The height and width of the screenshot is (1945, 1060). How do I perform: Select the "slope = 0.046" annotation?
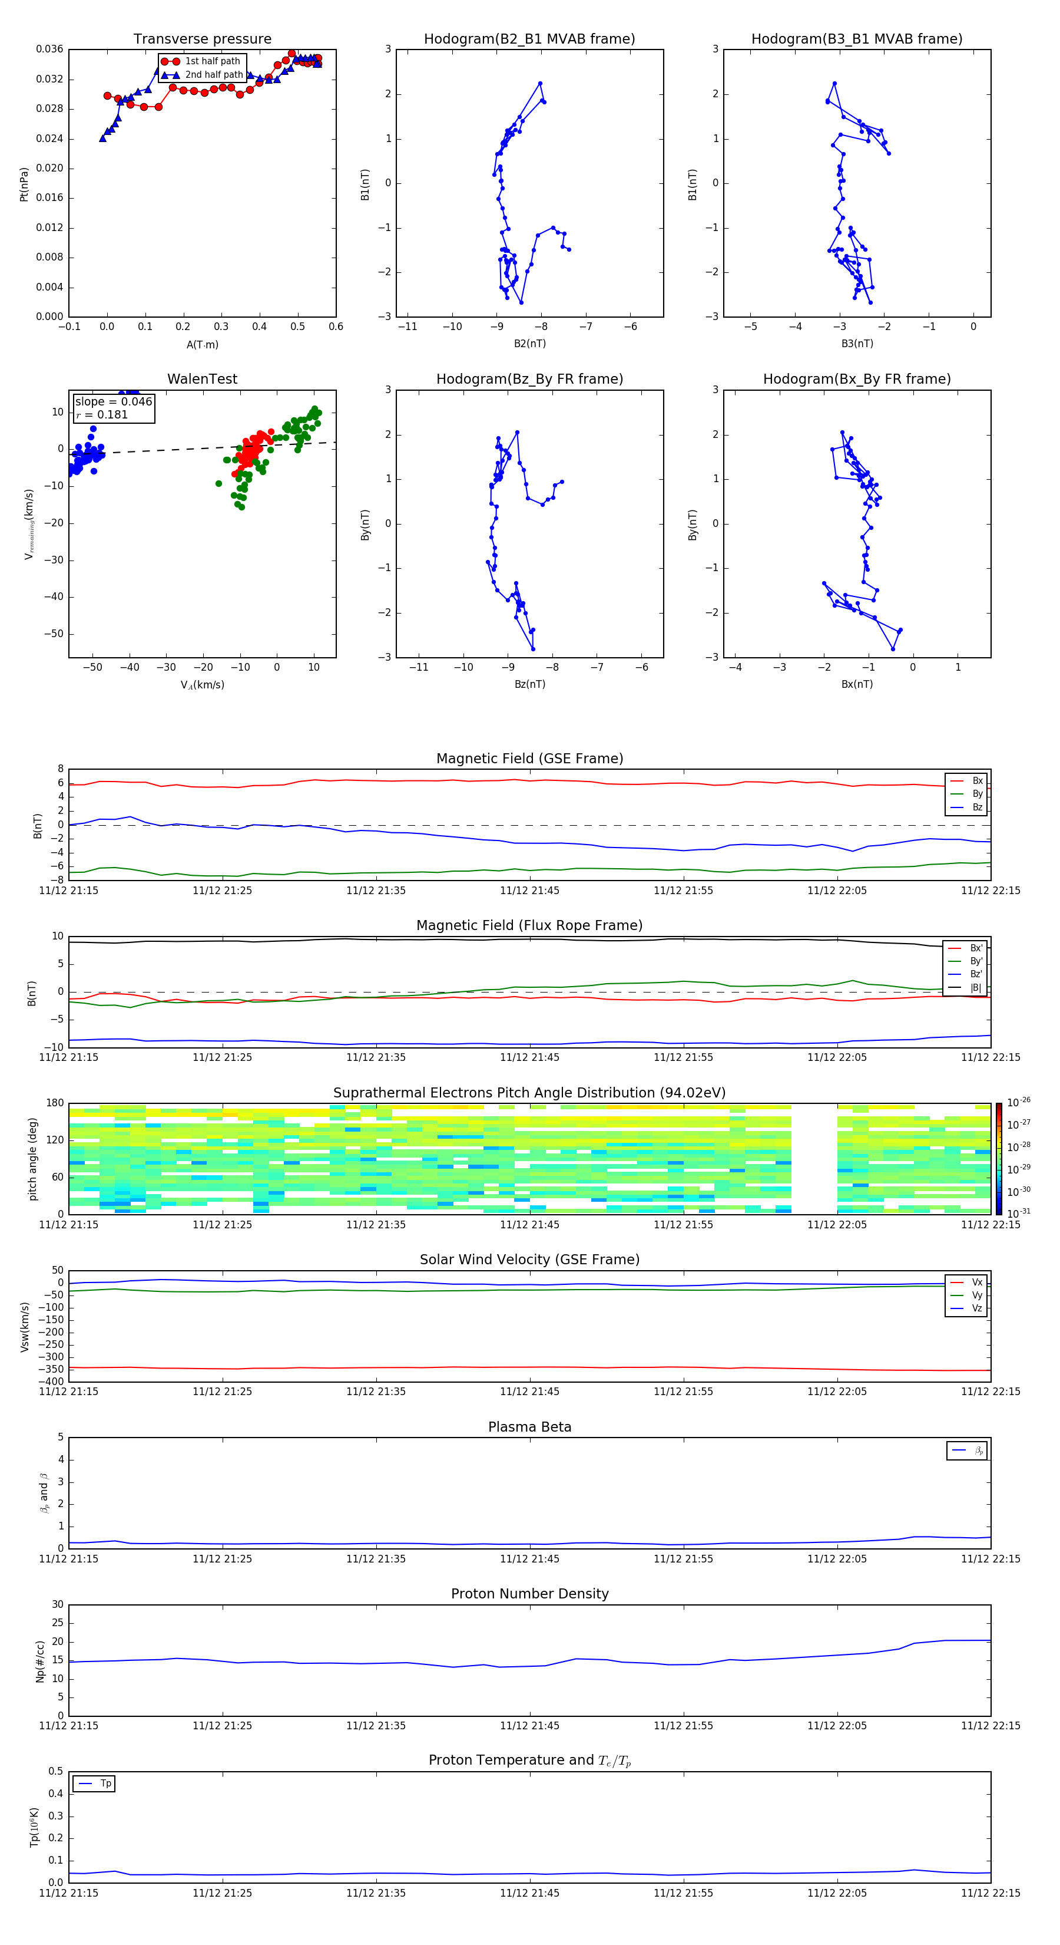113,402
